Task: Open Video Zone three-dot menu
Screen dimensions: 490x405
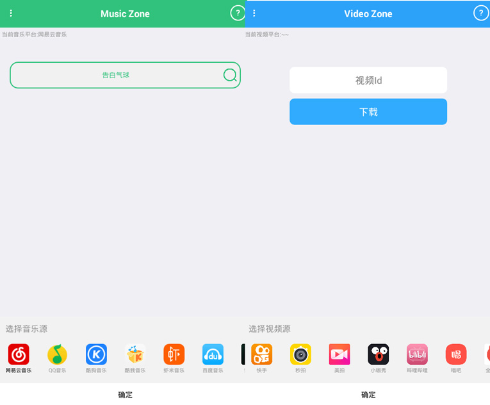Action: tap(254, 13)
